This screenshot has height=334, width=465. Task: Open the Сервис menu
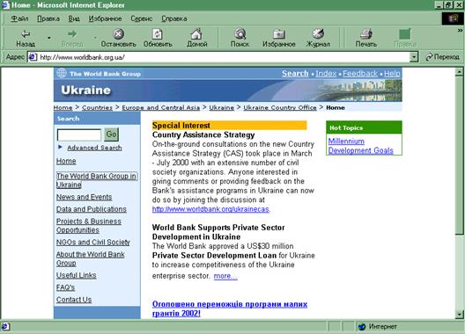[x=142, y=18]
